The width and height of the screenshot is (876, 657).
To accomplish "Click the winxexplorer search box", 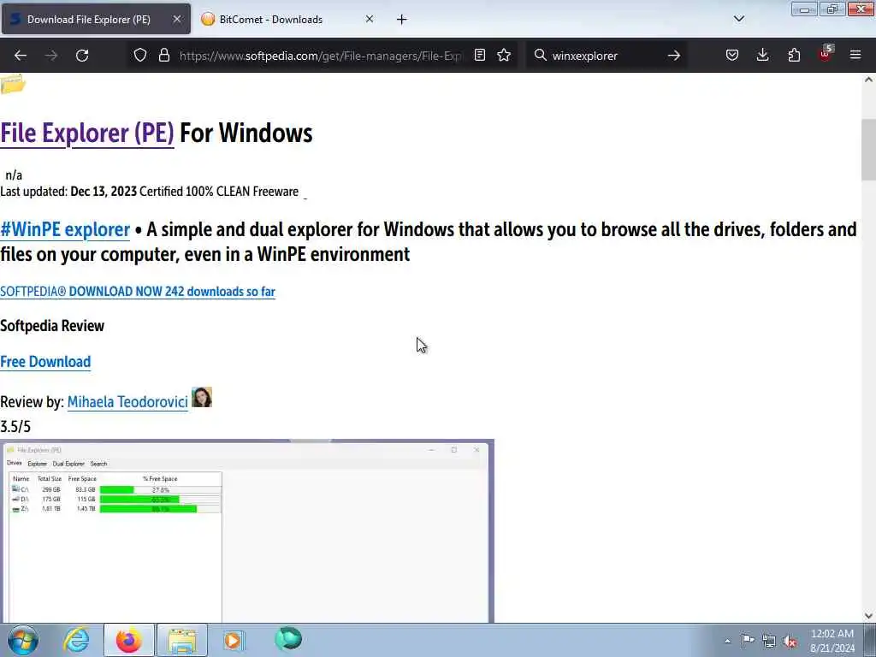I will (x=606, y=56).
